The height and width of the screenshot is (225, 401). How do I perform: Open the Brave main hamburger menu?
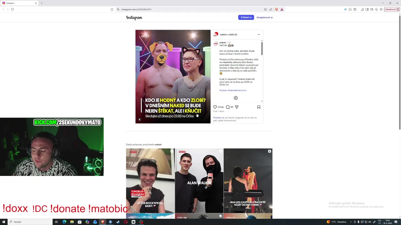[398, 9]
